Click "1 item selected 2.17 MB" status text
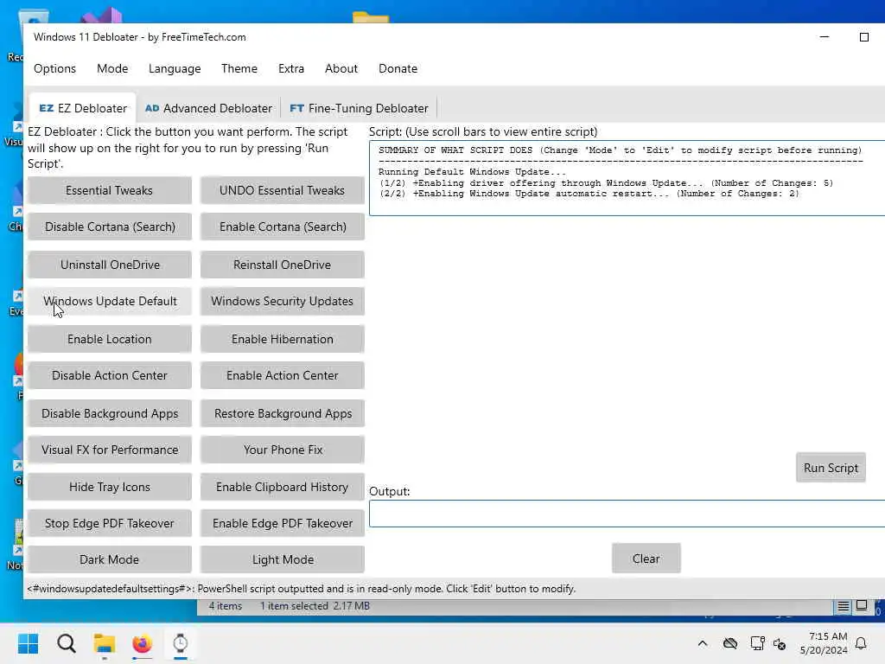The image size is (885, 664). coord(315,606)
